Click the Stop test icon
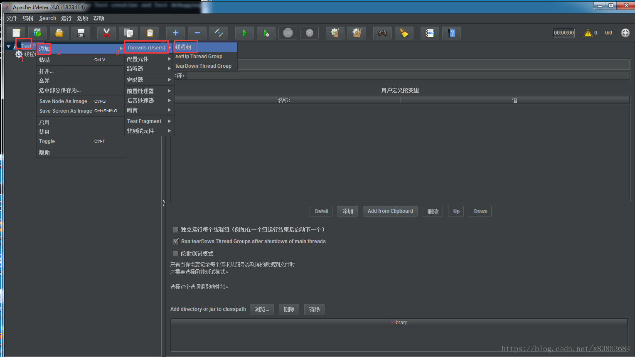This screenshot has width=635, height=357. tap(288, 33)
